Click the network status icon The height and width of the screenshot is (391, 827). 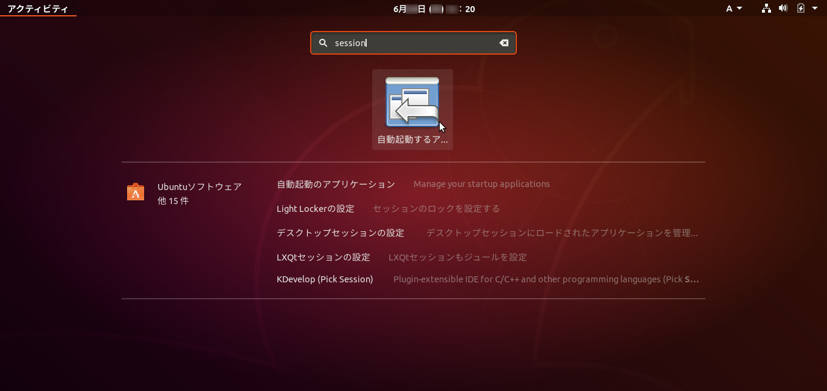(766, 8)
